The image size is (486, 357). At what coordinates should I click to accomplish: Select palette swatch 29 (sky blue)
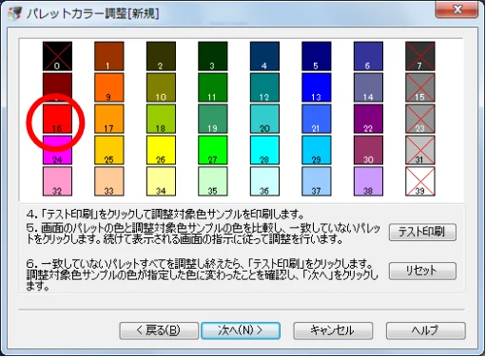(317, 150)
